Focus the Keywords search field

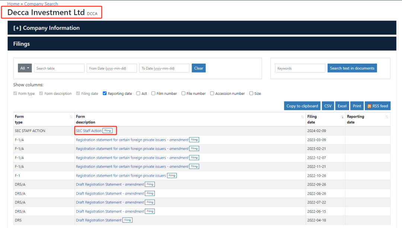300,68
